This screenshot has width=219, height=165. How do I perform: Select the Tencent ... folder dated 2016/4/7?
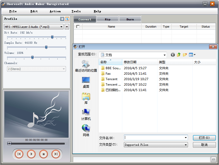(x=111, y=84)
